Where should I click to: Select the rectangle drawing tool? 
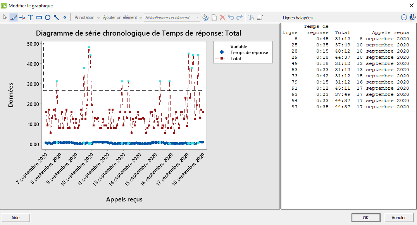coord(39,17)
